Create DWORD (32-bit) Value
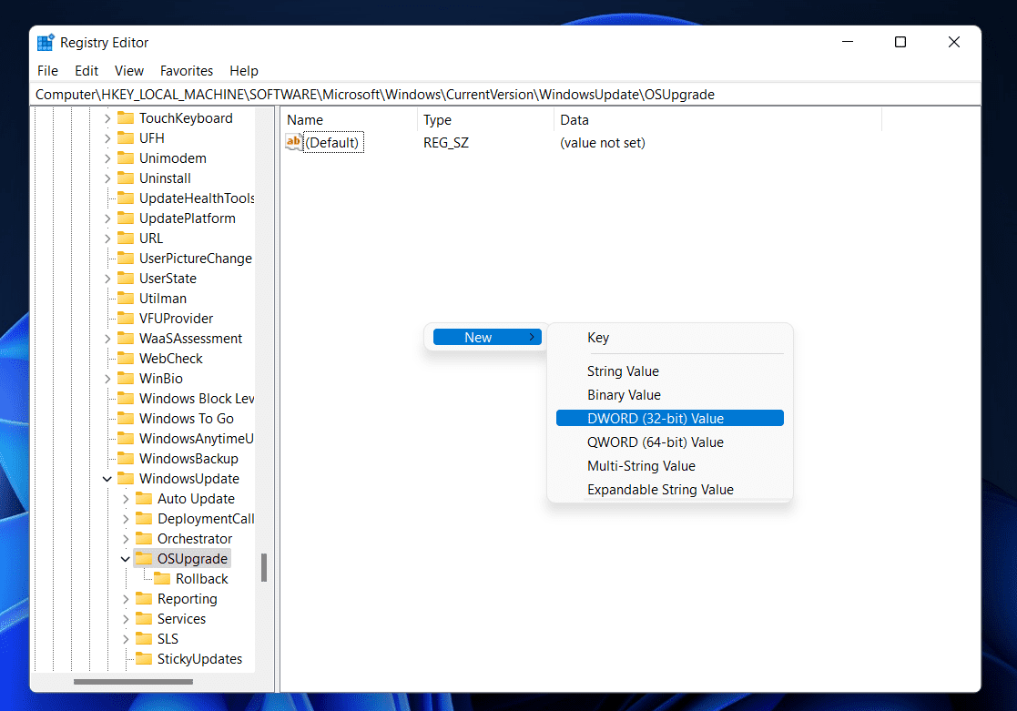 [670, 419]
